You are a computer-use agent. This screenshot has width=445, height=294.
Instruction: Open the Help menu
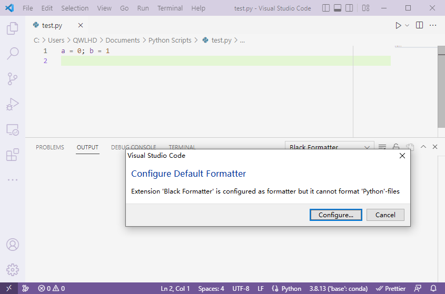tap(198, 8)
